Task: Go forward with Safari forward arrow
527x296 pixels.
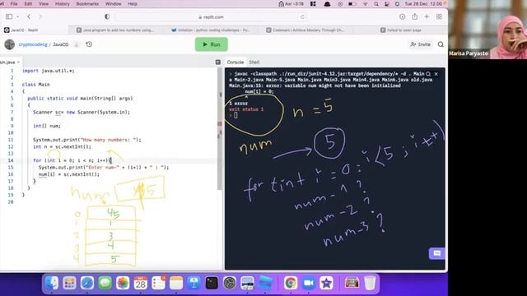Action: pyautogui.click(x=40, y=16)
